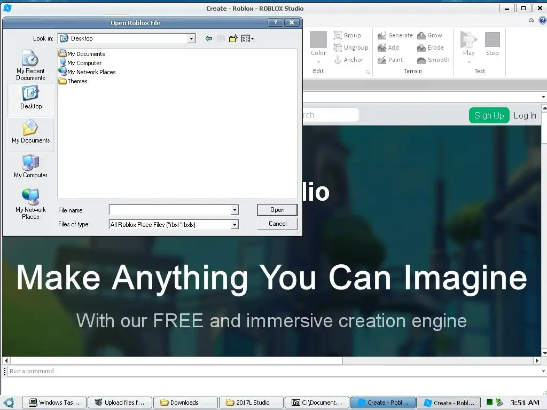Select the Themes folder in file list

(x=73, y=81)
